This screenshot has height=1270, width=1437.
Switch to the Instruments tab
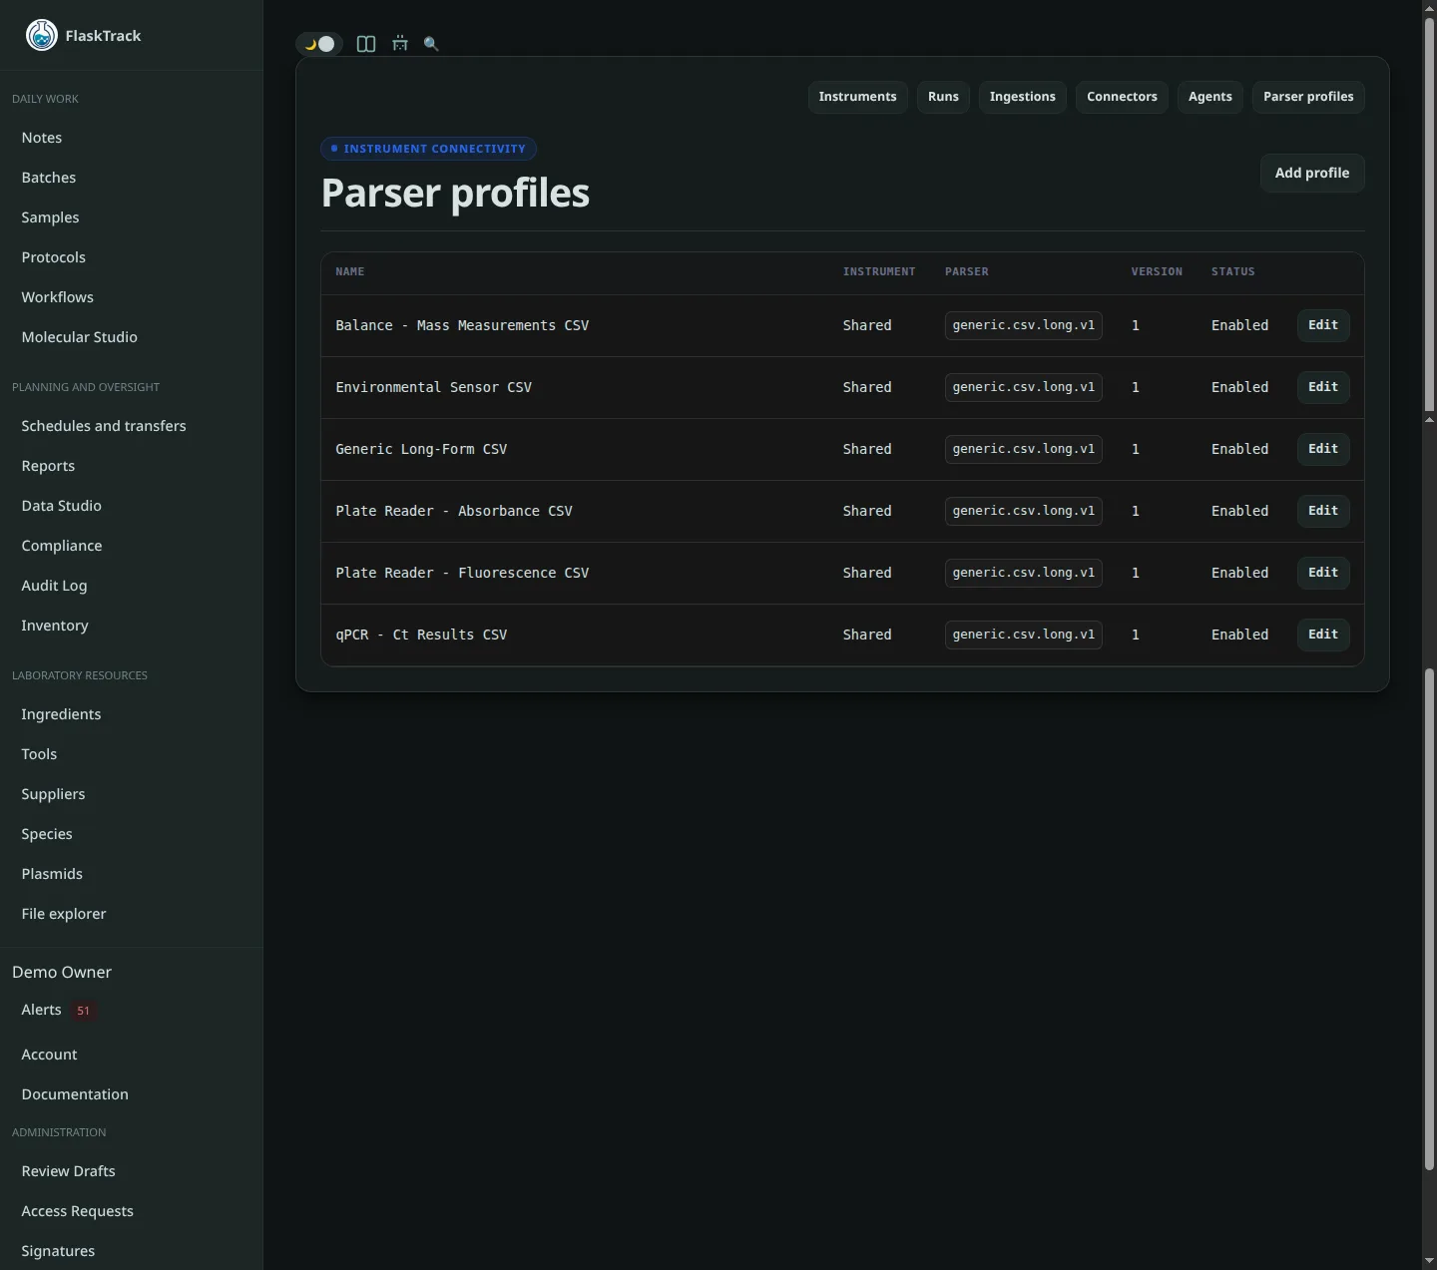click(x=857, y=97)
